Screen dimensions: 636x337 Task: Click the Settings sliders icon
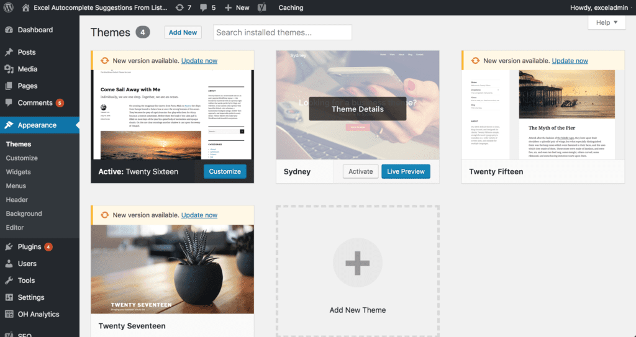click(x=9, y=297)
